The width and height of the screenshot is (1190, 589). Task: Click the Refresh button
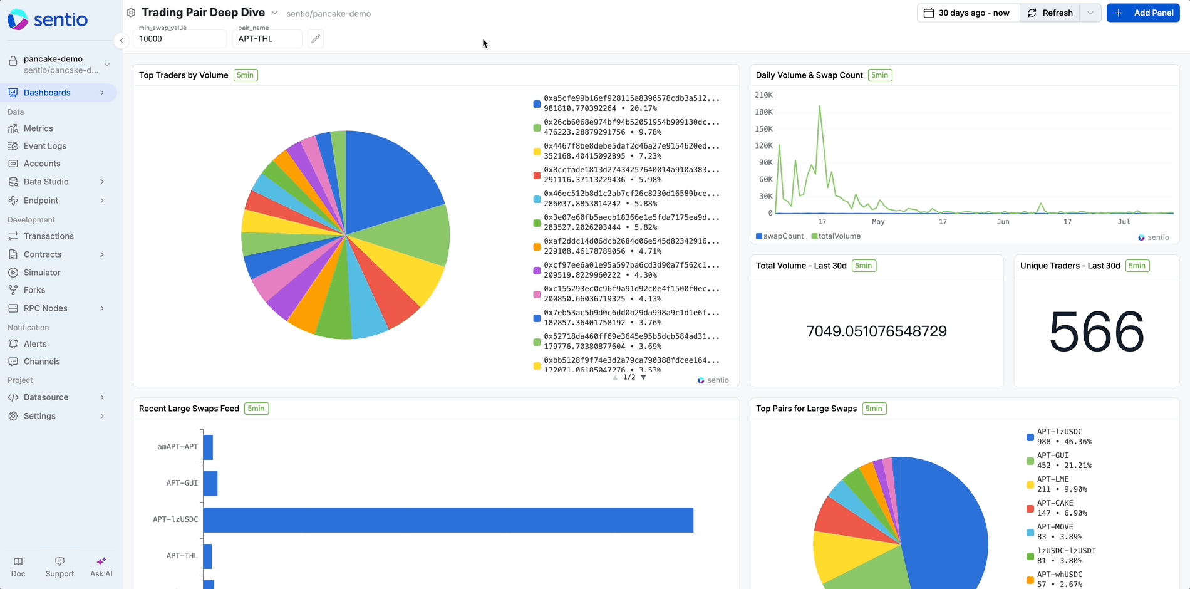[x=1050, y=13]
